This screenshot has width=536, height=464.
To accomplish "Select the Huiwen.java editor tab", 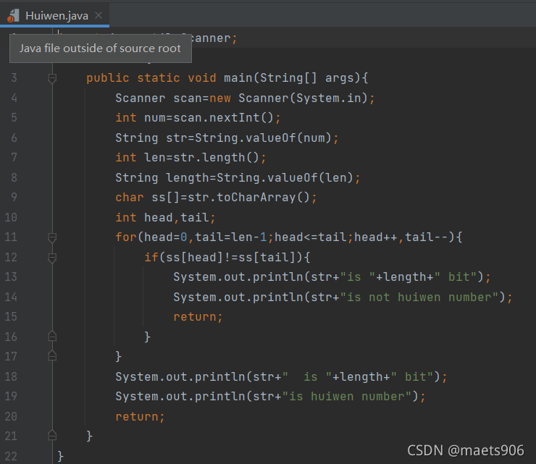I will tap(55, 15).
